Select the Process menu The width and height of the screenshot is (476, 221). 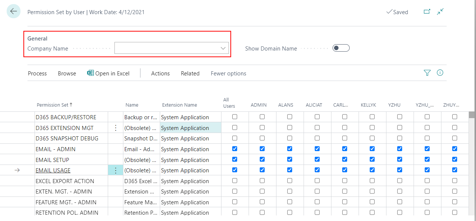[37, 73]
